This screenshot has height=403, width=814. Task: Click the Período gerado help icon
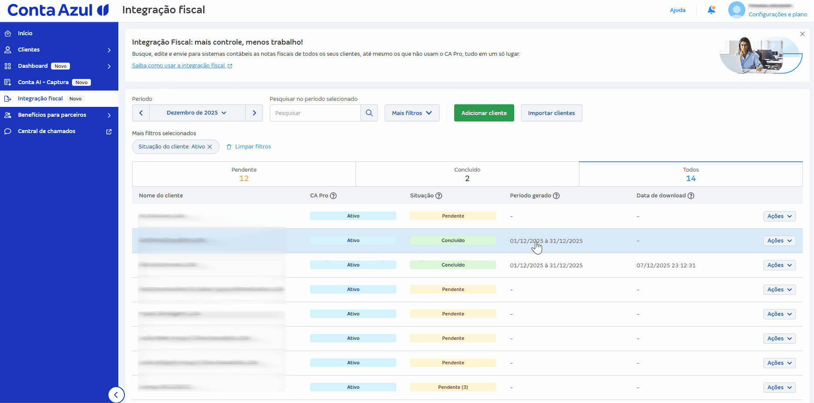[x=556, y=196]
